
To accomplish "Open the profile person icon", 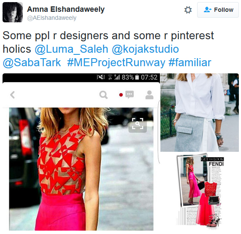I will tap(149, 95).
